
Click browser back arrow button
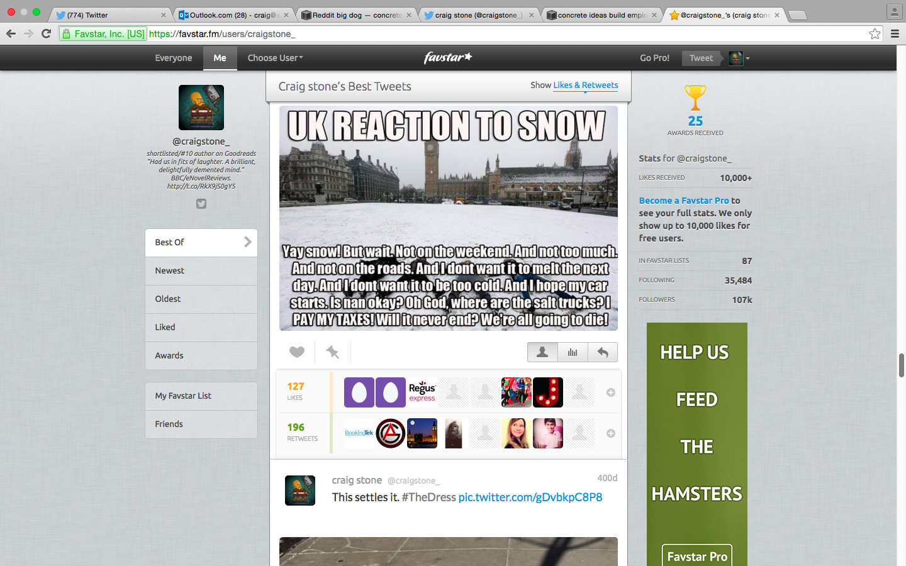[11, 33]
